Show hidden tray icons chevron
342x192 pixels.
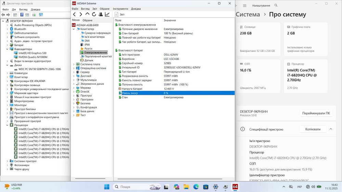tap(284, 187)
